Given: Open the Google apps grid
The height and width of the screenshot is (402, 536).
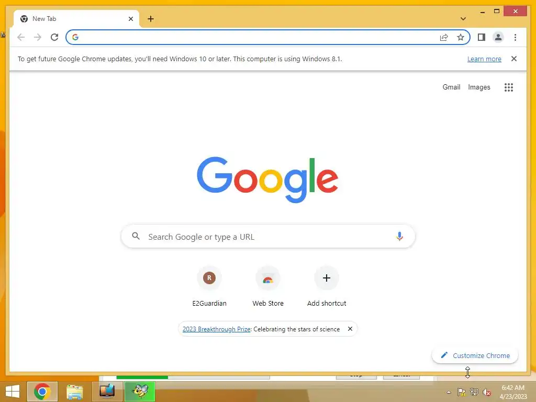Looking at the screenshot, I should coord(509,87).
